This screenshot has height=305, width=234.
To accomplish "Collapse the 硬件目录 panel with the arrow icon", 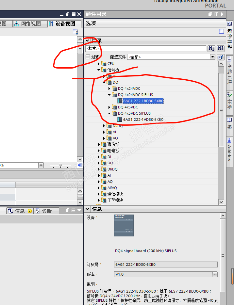I will [x=222, y=14].
